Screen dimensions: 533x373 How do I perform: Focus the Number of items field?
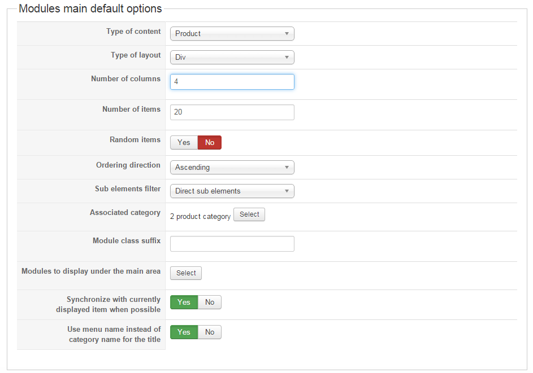click(x=232, y=112)
